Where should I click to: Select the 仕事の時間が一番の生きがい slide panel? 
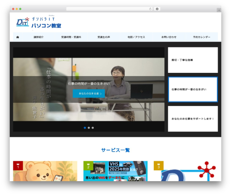pyautogui.click(x=193, y=89)
